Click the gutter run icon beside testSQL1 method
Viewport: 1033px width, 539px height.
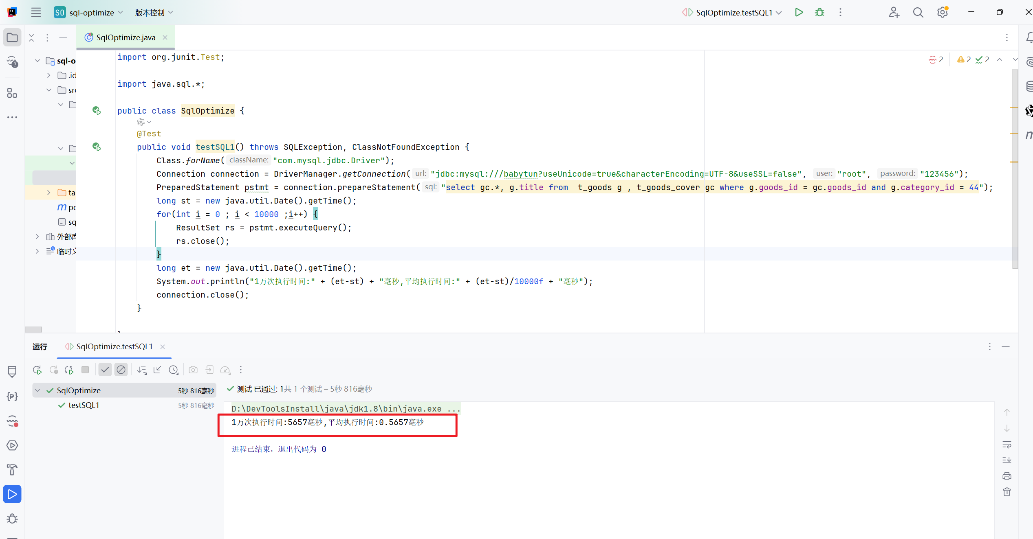(97, 147)
